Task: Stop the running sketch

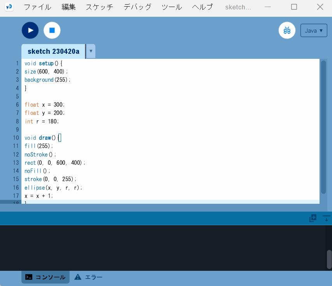Action: [x=52, y=30]
